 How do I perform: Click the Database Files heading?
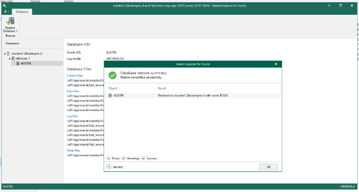click(79, 69)
